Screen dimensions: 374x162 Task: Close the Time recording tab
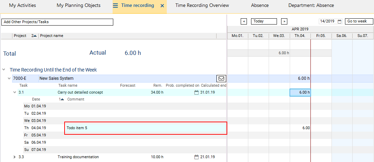pos(162,6)
